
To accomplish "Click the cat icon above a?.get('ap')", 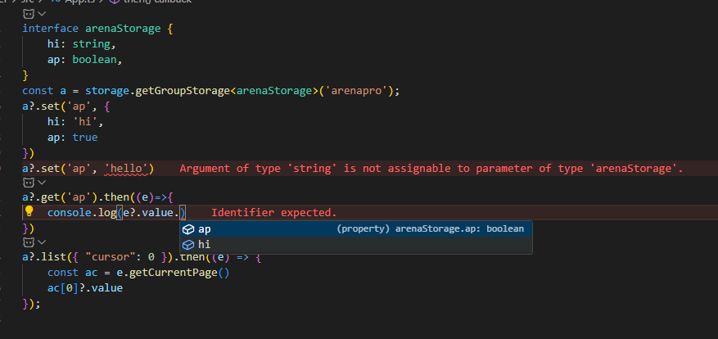I will (x=29, y=183).
